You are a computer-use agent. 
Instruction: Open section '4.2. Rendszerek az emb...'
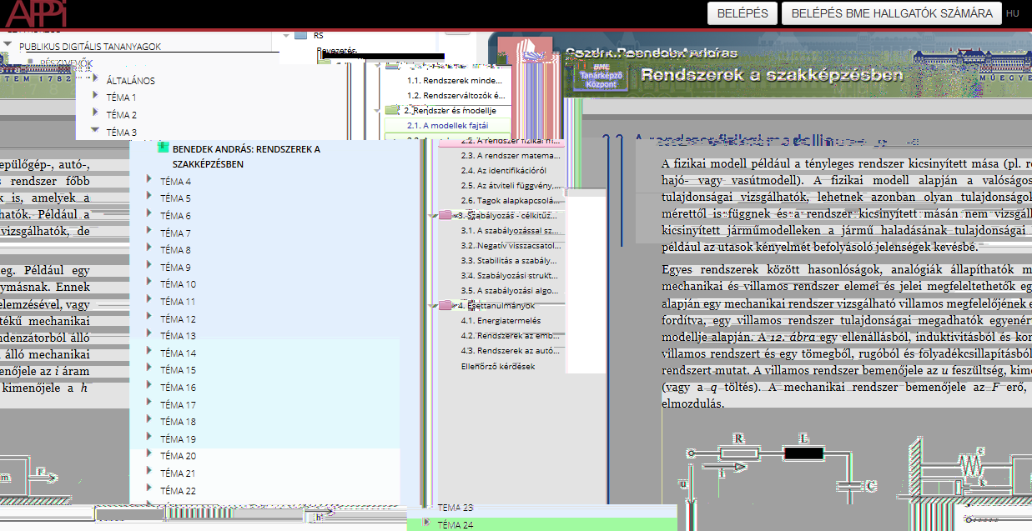click(x=511, y=335)
